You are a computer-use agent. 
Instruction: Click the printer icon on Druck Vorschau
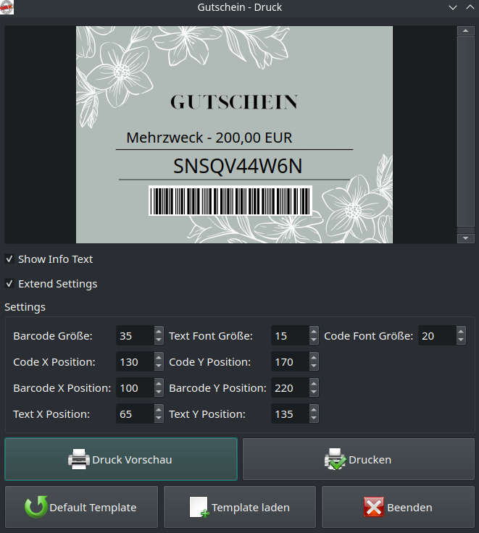click(79, 459)
